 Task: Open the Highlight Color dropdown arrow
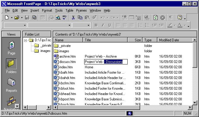(x=175, y=26)
